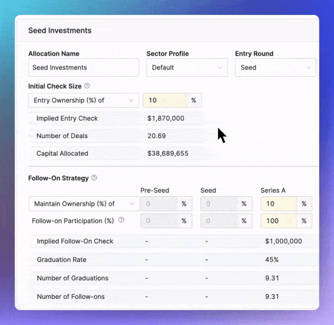Viewport: 334px width, 325px height.
Task: Click the Seed Follow-on Participation field
Action: 218,221
